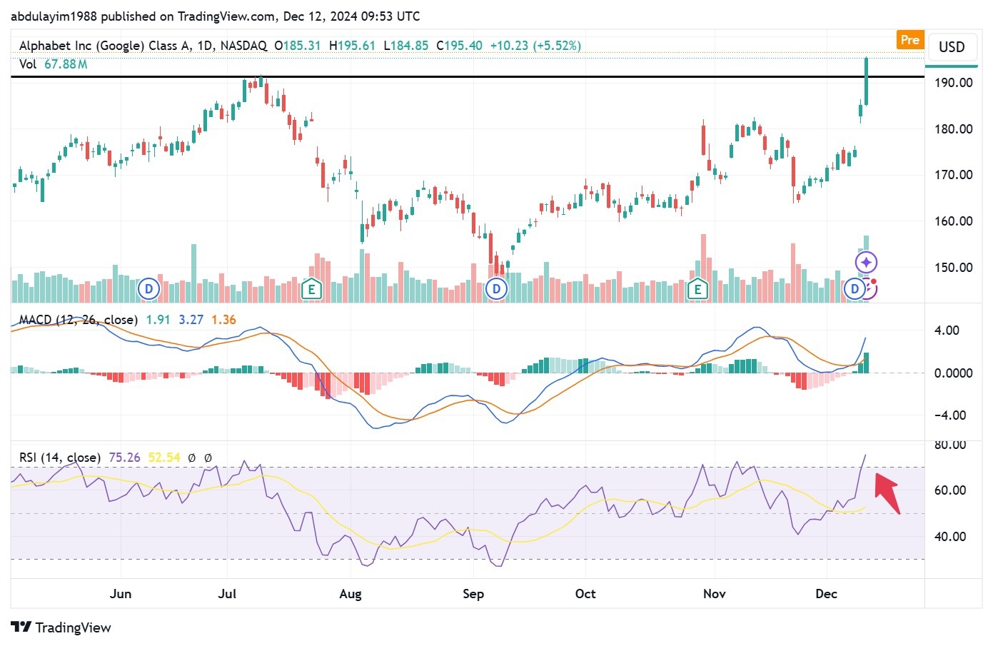Select the H195.61 high value

(x=352, y=46)
